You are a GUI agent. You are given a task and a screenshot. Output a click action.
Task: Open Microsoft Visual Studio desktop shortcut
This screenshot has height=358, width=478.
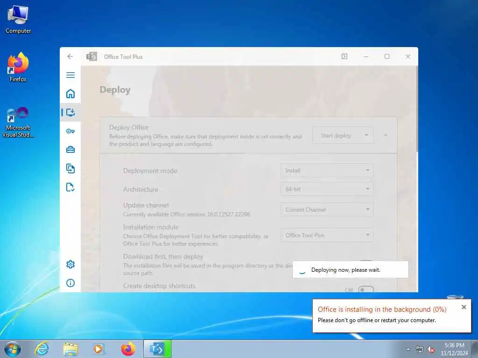pyautogui.click(x=18, y=123)
